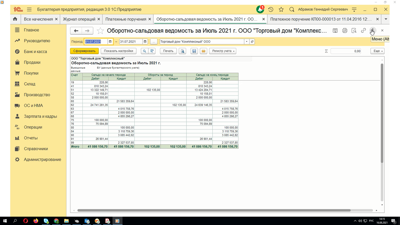Image resolution: width=400 pixels, height=225 pixels.
Task: Click Показать настройки button
Action: click(118, 51)
